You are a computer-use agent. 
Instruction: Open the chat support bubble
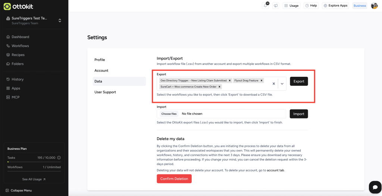[x=374, y=187]
